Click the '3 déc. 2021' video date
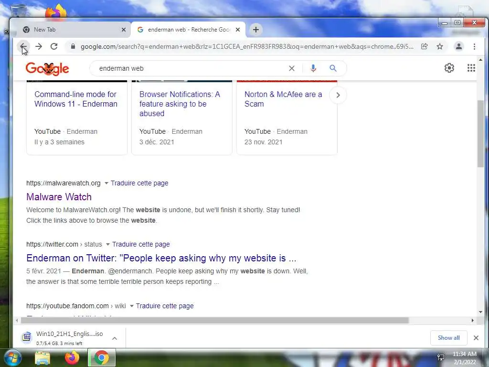The height and width of the screenshot is (367, 489). point(157,142)
